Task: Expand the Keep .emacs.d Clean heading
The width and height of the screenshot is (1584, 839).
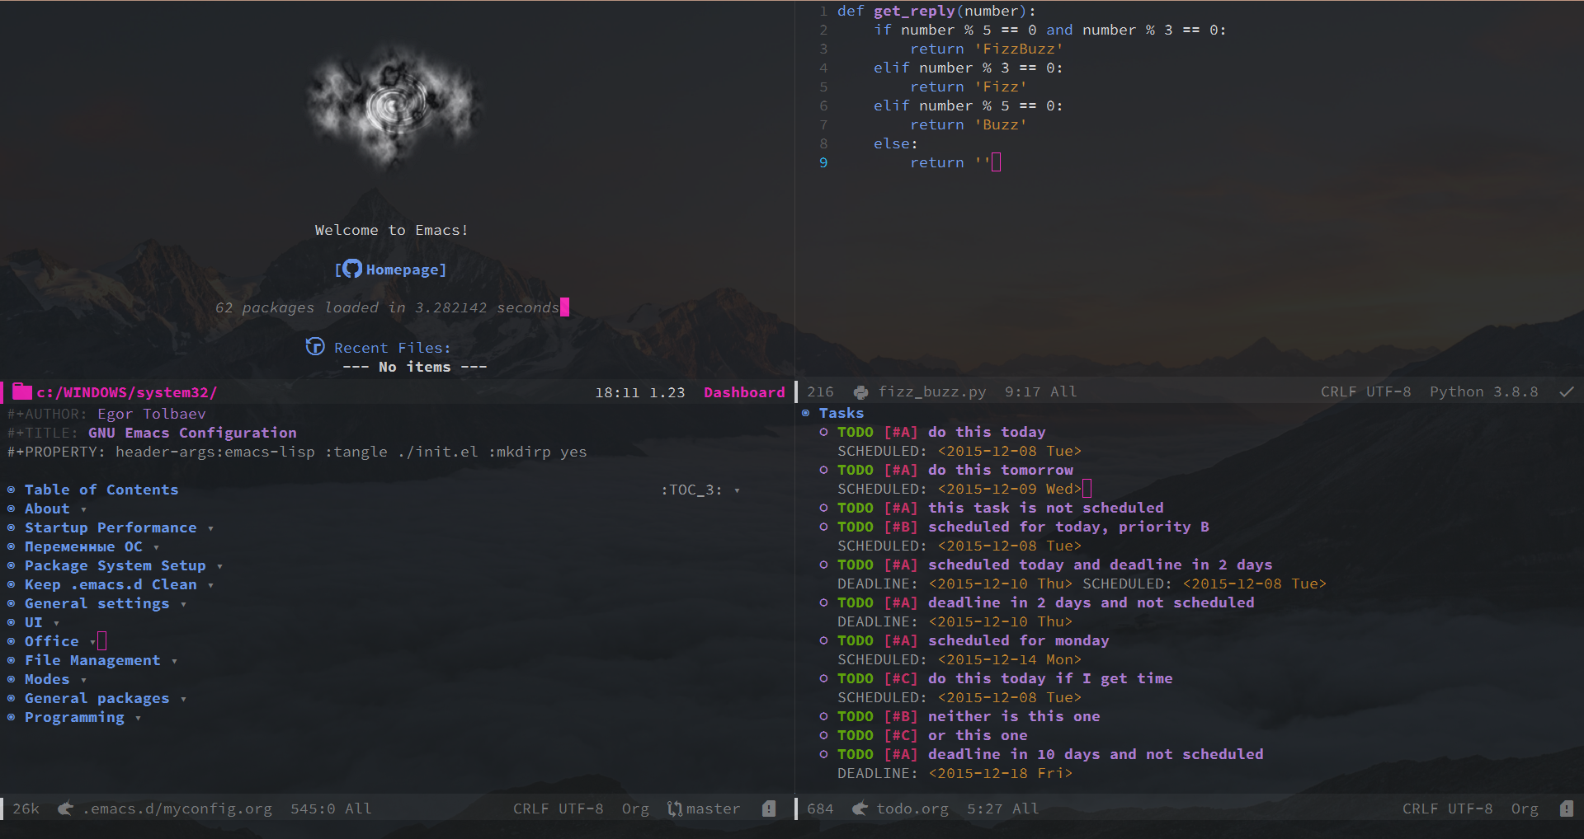Action: [210, 585]
